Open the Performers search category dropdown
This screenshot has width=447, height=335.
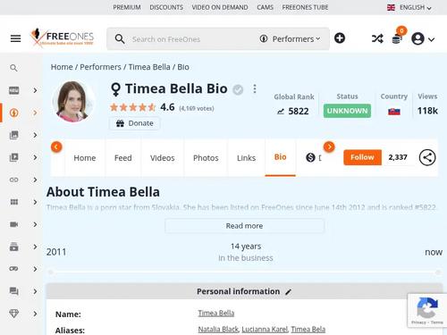tap(290, 39)
